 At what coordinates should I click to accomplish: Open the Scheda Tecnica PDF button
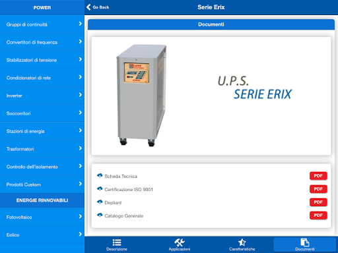click(318, 176)
